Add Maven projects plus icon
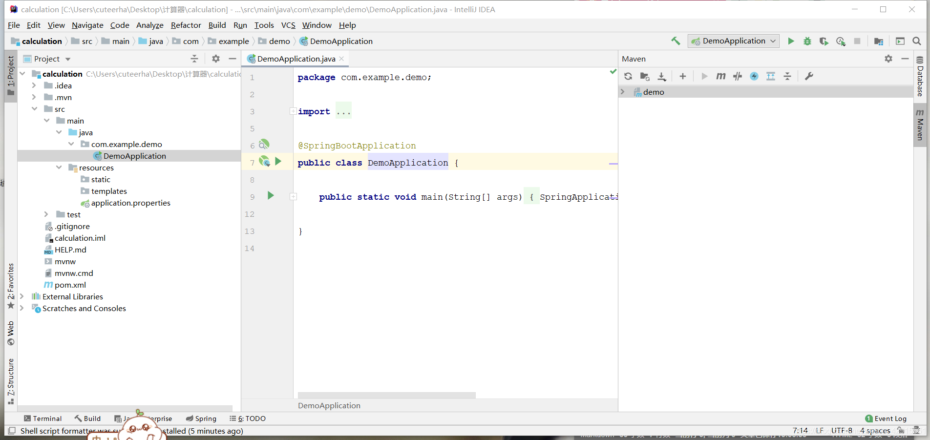 (683, 76)
